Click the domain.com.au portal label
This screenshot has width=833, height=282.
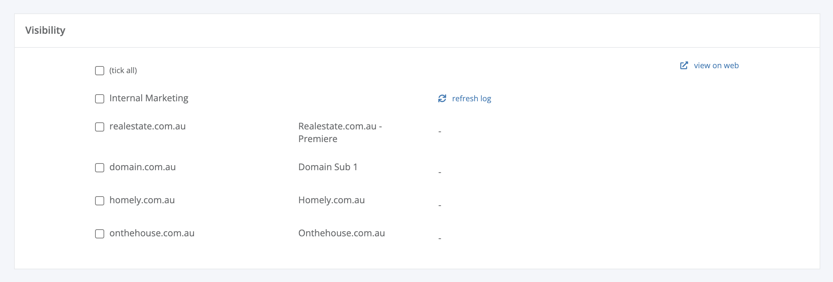[143, 167]
